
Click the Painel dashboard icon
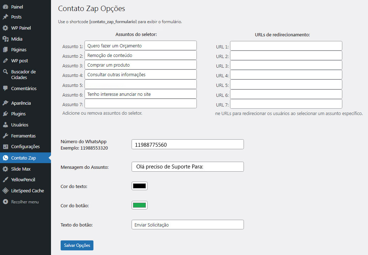(5, 7)
